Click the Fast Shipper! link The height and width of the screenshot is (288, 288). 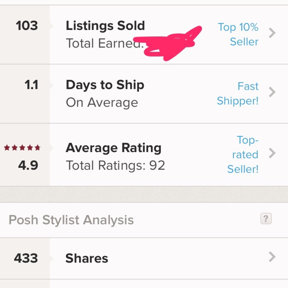click(x=238, y=94)
